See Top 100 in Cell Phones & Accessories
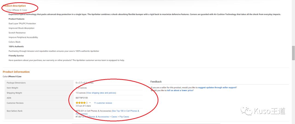The width and height of the screenshot is (295, 124). [125, 111]
